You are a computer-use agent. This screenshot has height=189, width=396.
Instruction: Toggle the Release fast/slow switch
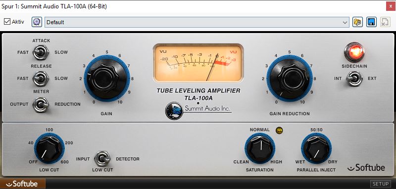point(41,78)
